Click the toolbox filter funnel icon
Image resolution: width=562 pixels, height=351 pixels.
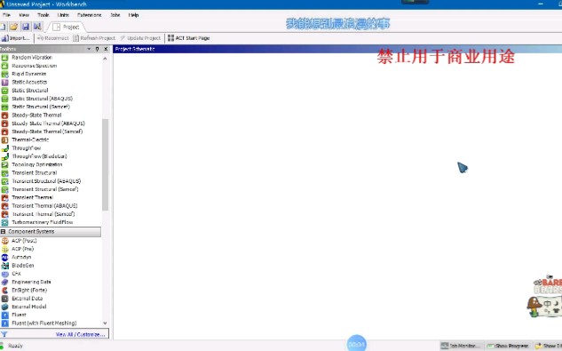[x=4, y=334]
